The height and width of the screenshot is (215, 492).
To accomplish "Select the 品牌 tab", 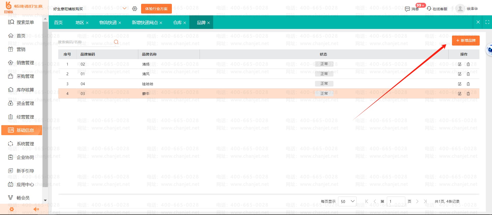I will pyautogui.click(x=201, y=23).
